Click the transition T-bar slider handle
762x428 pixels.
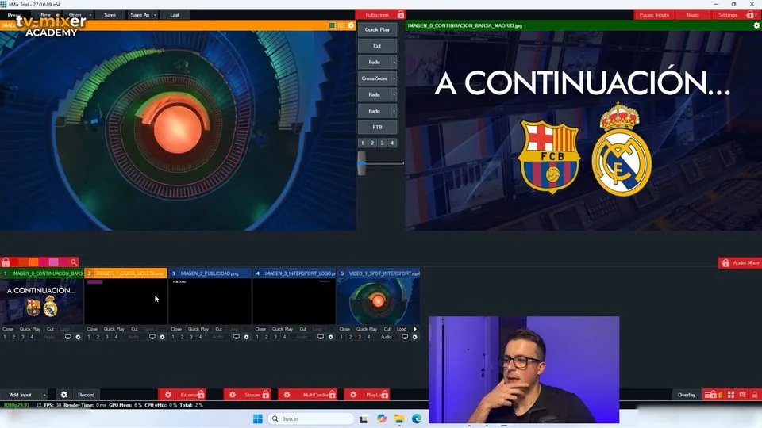coord(362,163)
